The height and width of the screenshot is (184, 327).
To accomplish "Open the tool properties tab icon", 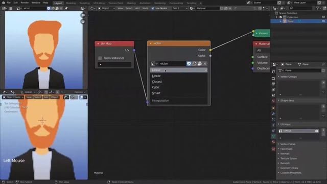I will point(273,72).
